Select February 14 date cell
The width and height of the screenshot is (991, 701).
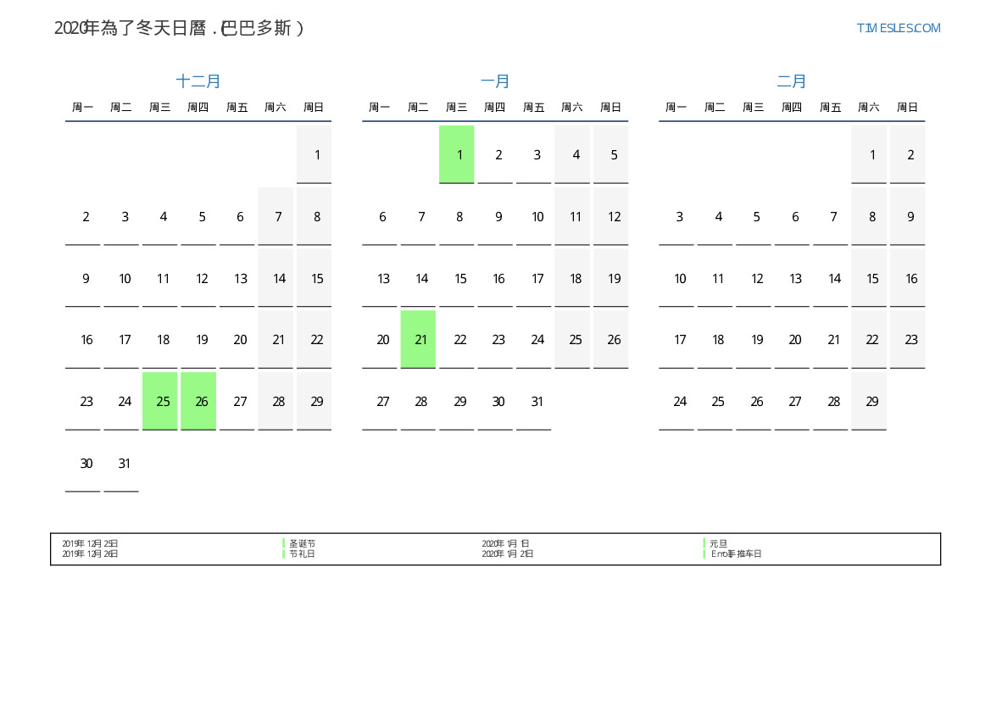(x=831, y=278)
